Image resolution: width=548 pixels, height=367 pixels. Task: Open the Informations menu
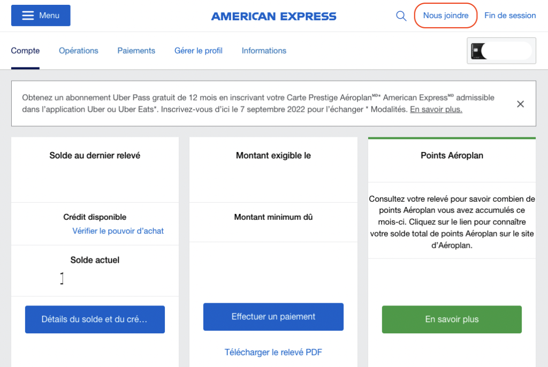click(263, 50)
